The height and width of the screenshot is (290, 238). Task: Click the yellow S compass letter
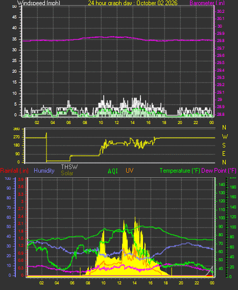coord(224,146)
